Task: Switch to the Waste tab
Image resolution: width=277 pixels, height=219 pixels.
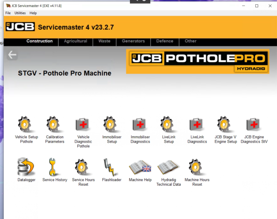Action: pos(104,41)
